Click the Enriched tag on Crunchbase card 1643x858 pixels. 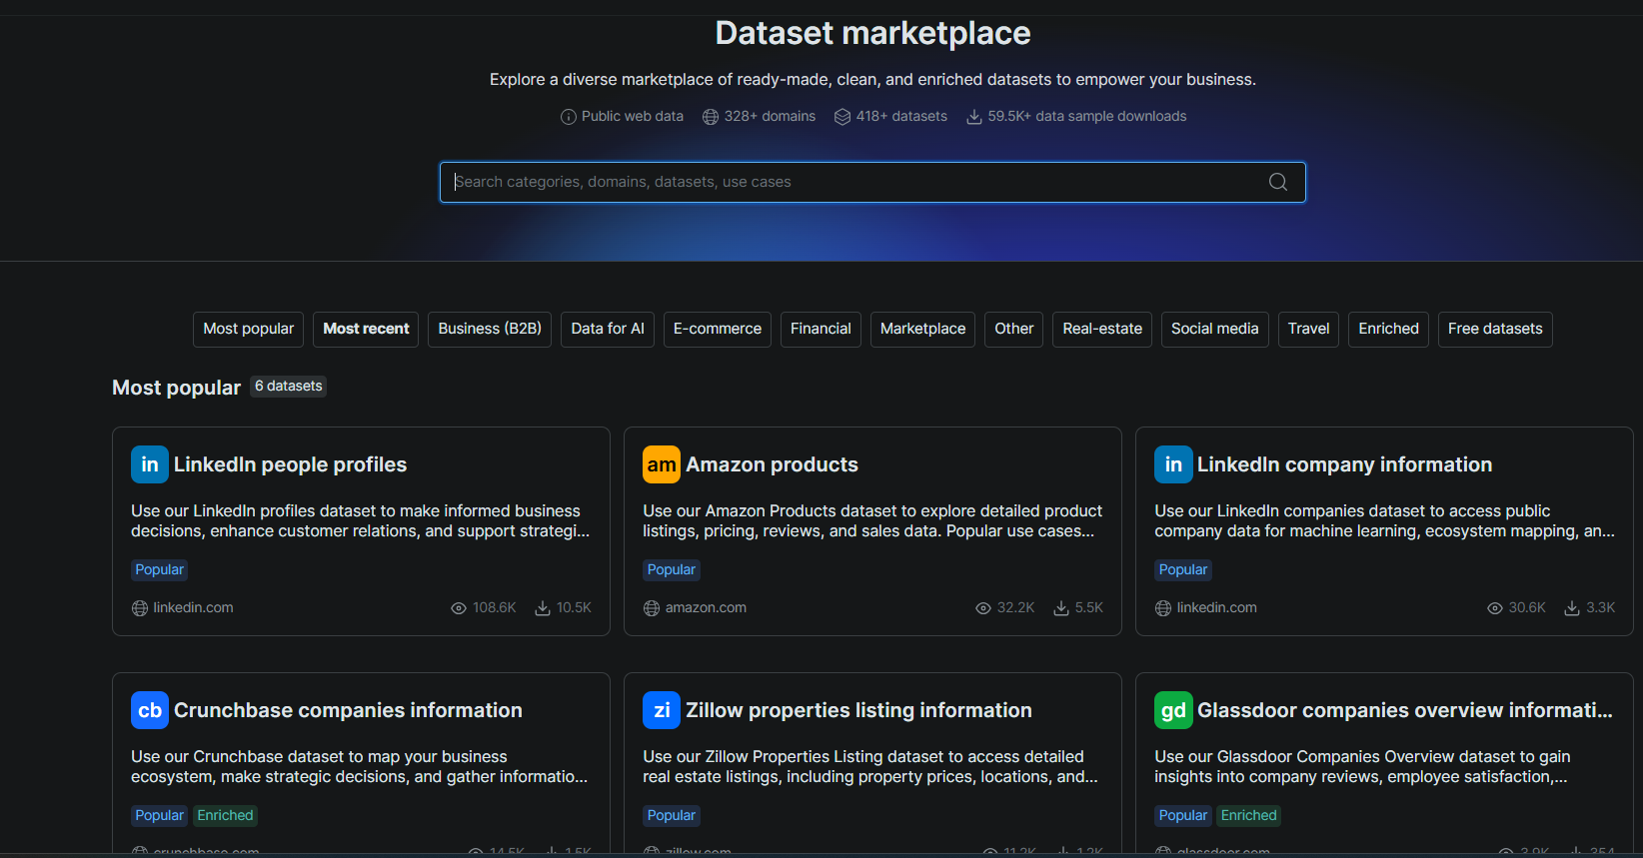point(225,815)
